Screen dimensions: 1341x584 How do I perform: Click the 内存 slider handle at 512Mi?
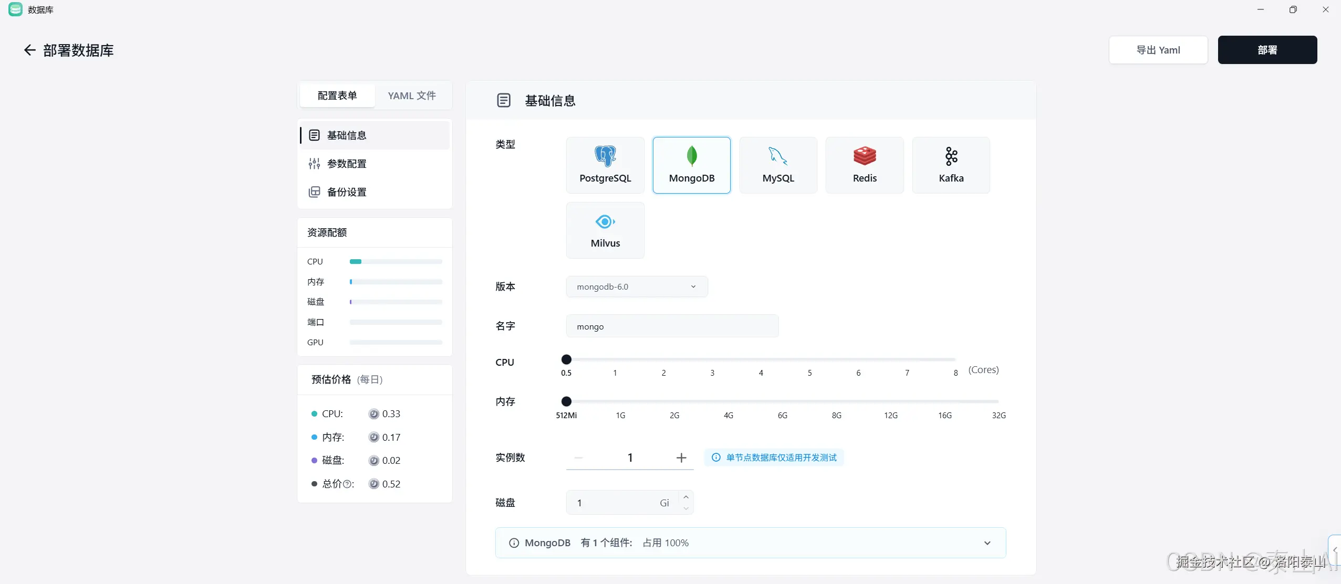pos(566,401)
